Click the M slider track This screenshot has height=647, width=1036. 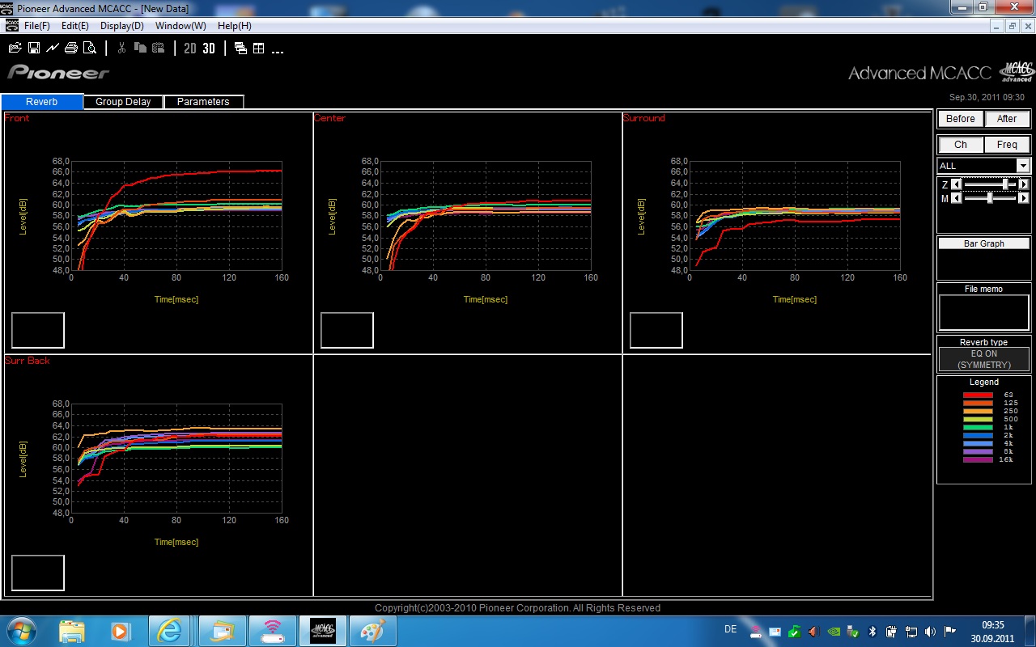(x=1004, y=198)
